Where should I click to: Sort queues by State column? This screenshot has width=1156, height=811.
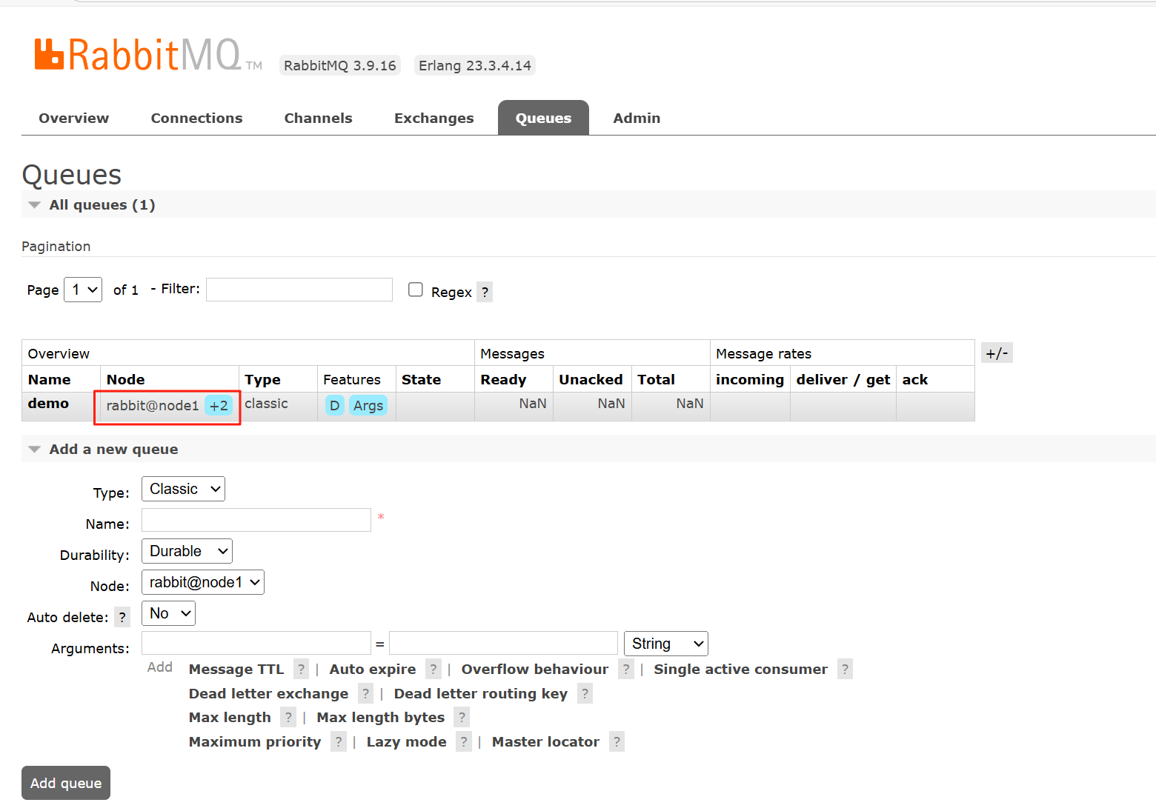coord(422,379)
